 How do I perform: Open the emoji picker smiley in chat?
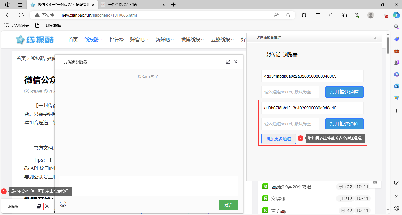point(63,204)
